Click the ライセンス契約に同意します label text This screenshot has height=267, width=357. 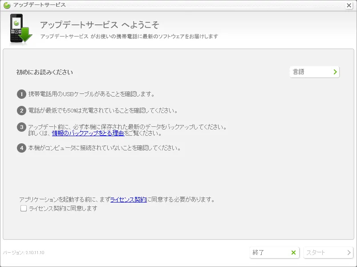63,208
